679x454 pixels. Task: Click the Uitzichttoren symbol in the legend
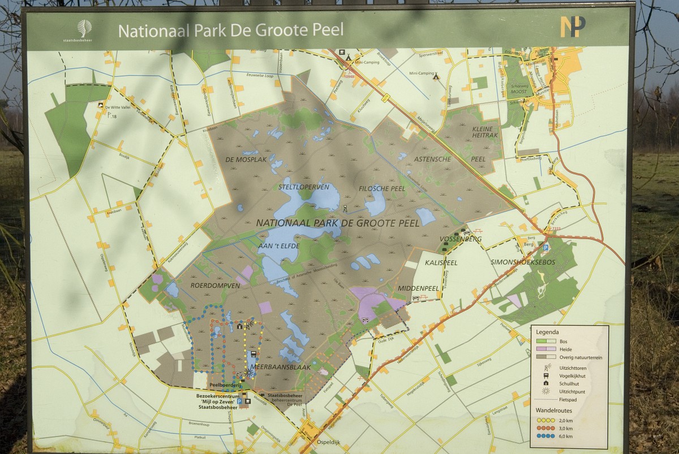(545, 367)
